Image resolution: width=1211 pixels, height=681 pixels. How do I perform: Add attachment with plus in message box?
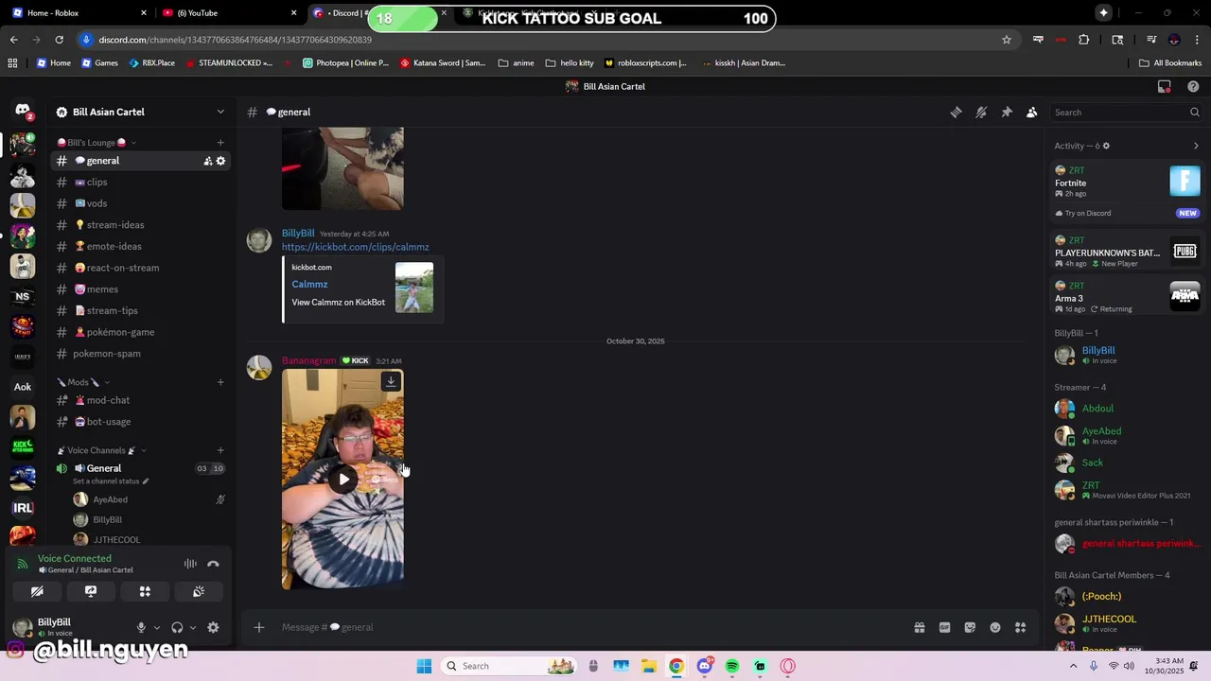point(258,627)
